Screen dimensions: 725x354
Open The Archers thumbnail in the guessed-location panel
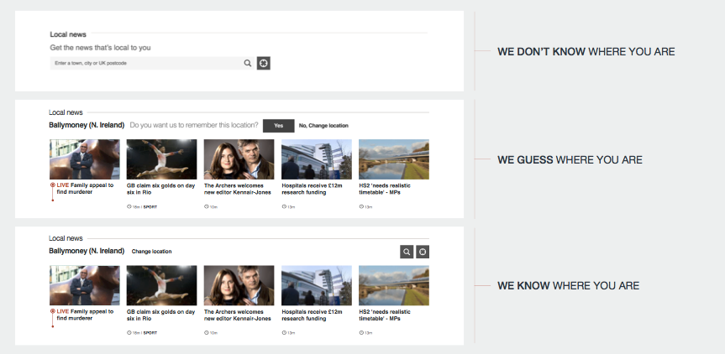(x=239, y=159)
